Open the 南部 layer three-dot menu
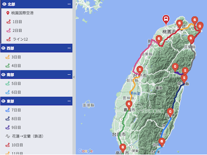Image resolution: width=207 pixels, height=155 pixels. (69, 75)
